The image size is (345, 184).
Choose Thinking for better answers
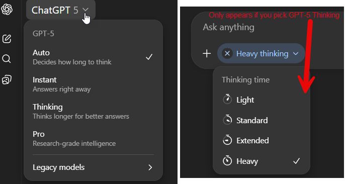point(94,111)
